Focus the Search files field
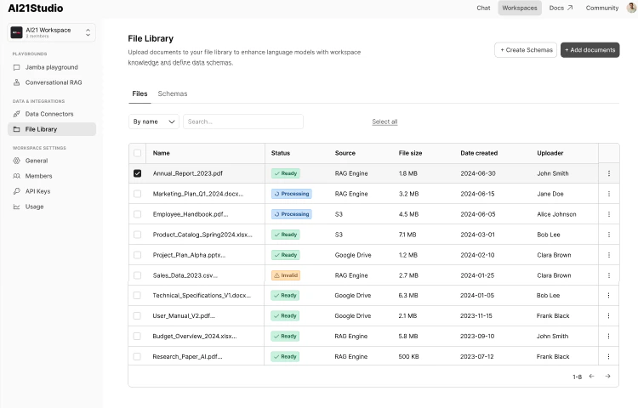Image resolution: width=638 pixels, height=408 pixels. (243, 122)
